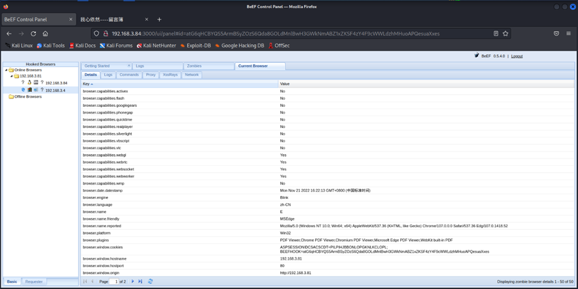578x289 pixels.
Task: Open the XssRays sub-tab
Action: 170,75
